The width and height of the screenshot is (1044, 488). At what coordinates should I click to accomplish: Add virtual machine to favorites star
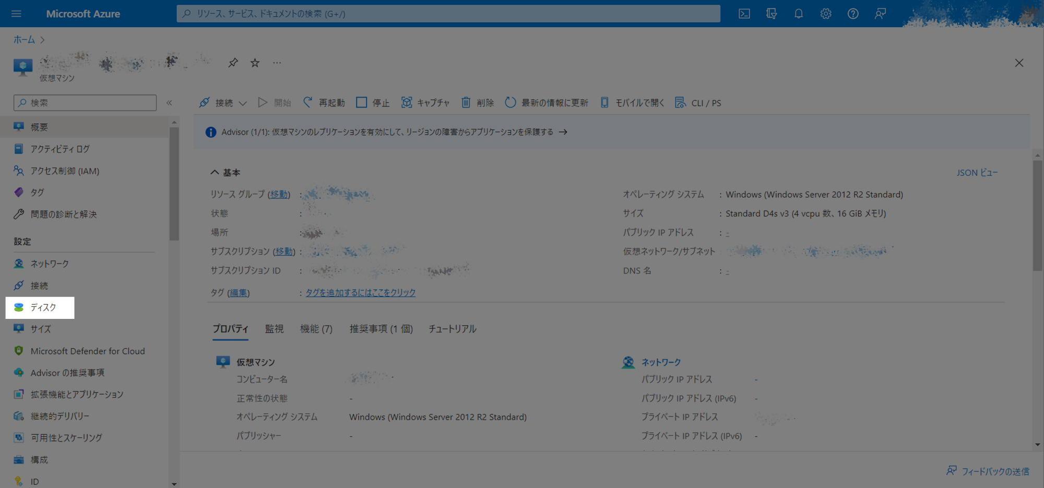(x=255, y=63)
